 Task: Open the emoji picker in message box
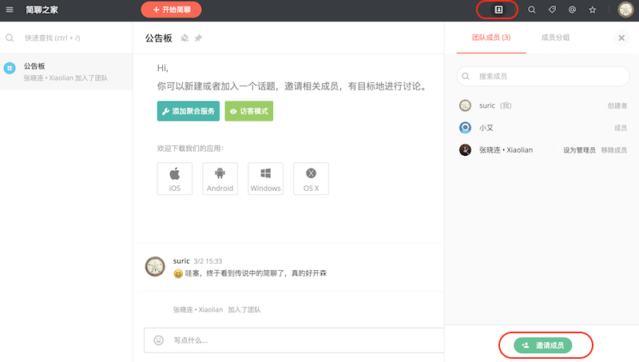click(158, 340)
